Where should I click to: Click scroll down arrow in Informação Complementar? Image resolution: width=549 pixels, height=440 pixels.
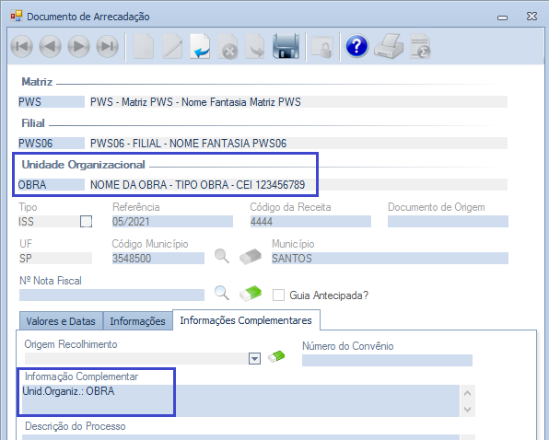point(467,409)
